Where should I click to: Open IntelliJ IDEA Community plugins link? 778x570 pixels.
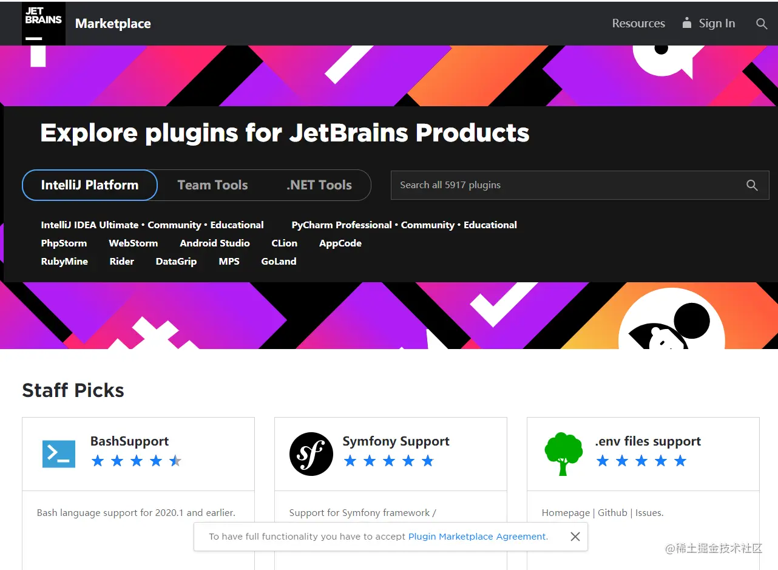(174, 225)
